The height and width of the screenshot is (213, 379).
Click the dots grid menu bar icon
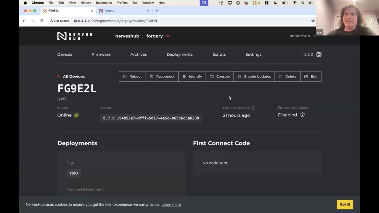[x=221, y=3]
